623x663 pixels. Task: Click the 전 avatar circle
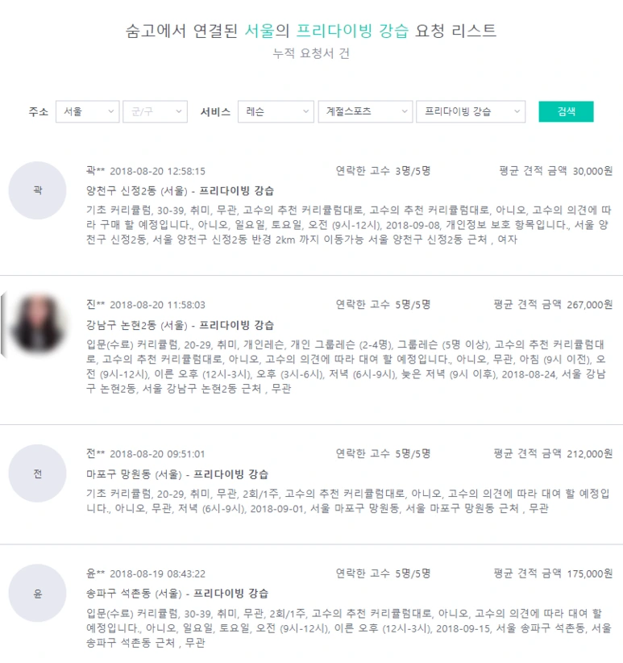(x=38, y=473)
